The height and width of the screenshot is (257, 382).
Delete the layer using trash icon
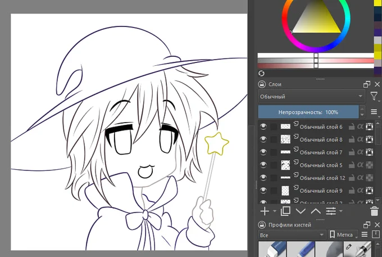(x=375, y=211)
